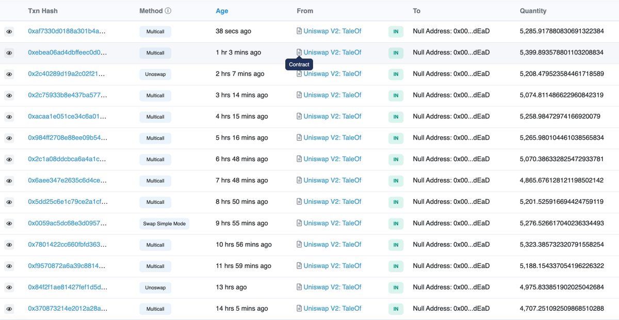Click contract icon in 11 hrs 59 mins row

tap(299, 266)
